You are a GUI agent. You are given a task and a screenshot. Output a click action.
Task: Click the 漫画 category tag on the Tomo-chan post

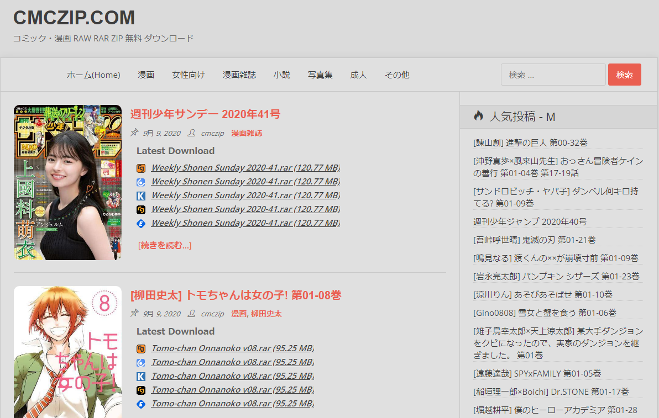coord(239,314)
